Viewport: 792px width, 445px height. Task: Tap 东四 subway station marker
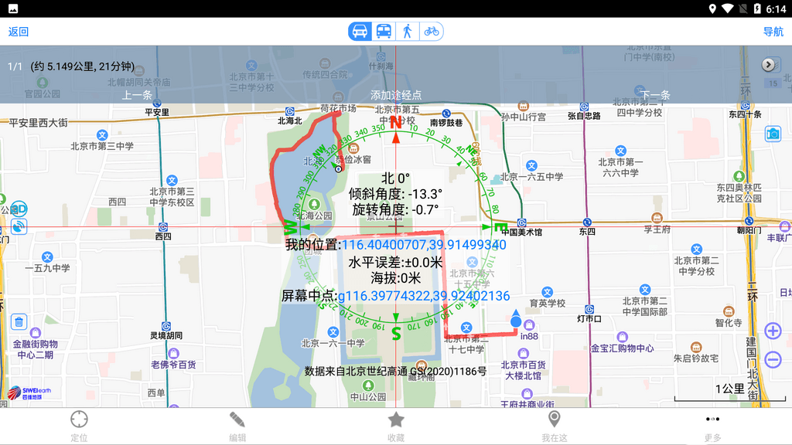586,222
